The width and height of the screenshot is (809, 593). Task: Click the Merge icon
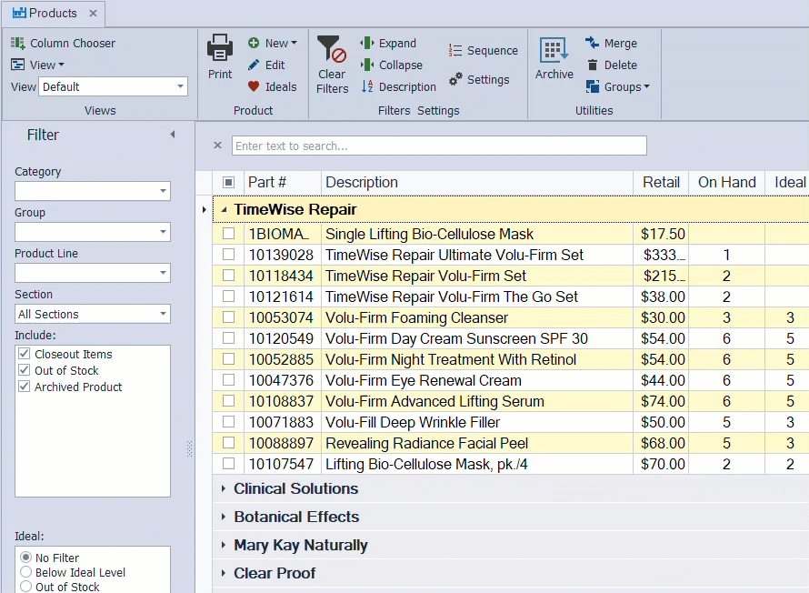[592, 43]
